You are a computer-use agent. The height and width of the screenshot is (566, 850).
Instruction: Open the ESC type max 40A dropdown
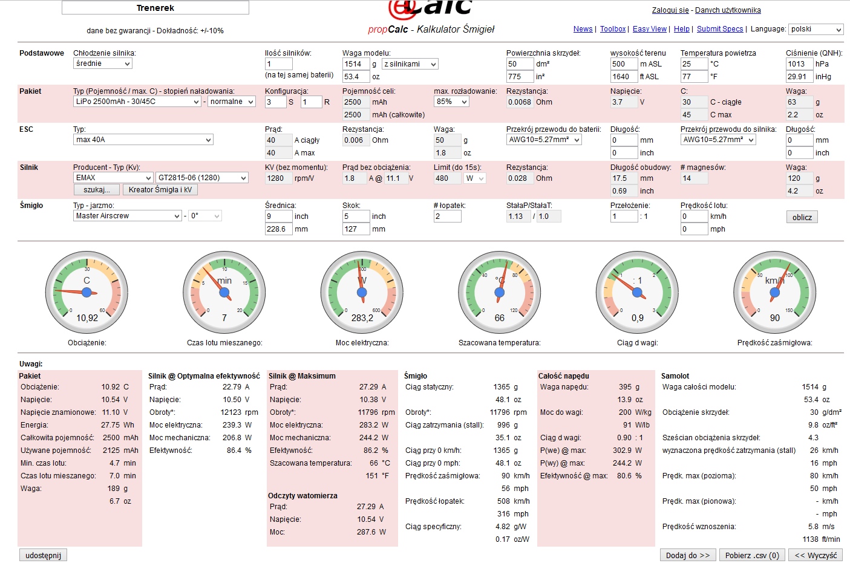point(143,140)
